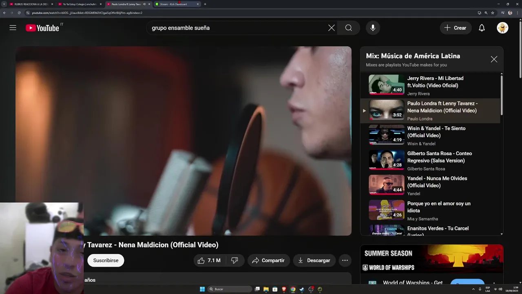Click the page vertical scrollbar
The image size is (522, 294).
pyautogui.click(x=520, y=49)
